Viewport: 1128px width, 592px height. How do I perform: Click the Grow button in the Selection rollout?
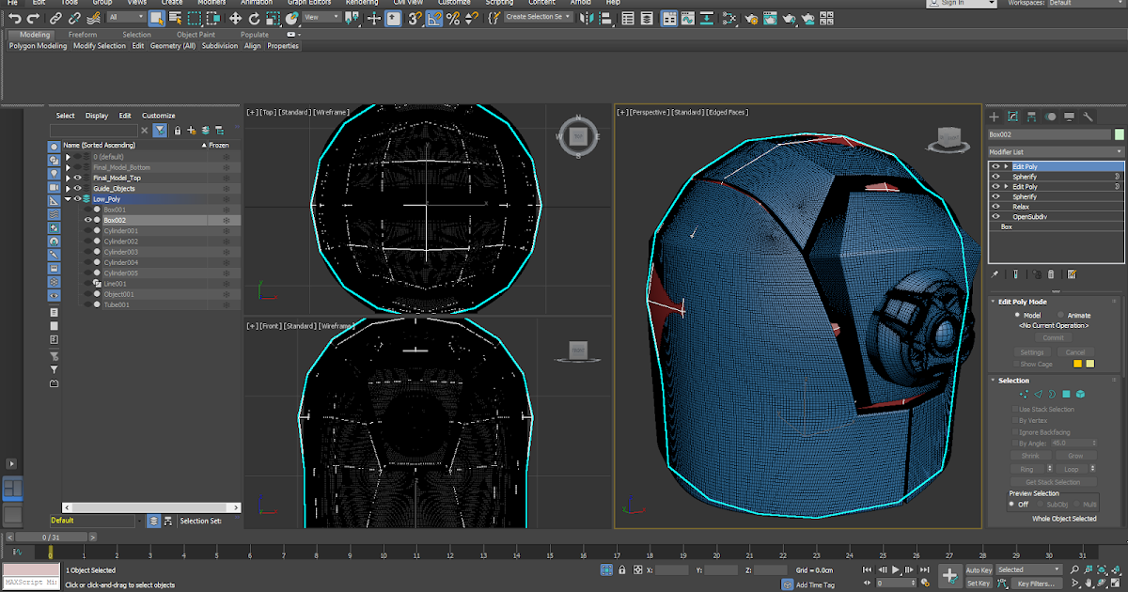click(1076, 456)
